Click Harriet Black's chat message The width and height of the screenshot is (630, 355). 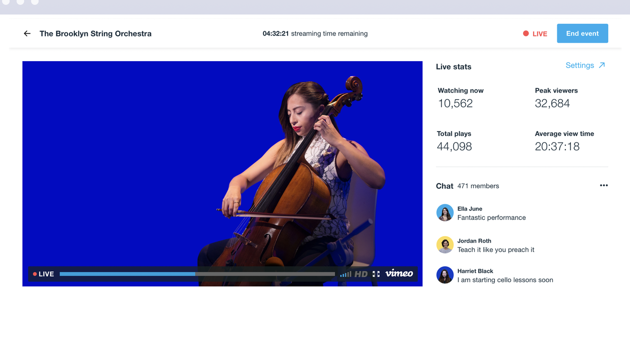(503, 280)
